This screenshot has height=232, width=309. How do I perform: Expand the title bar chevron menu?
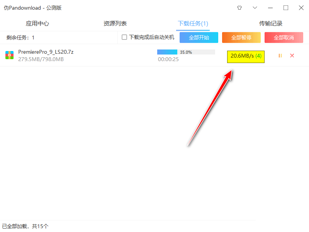pyautogui.click(x=255, y=8)
